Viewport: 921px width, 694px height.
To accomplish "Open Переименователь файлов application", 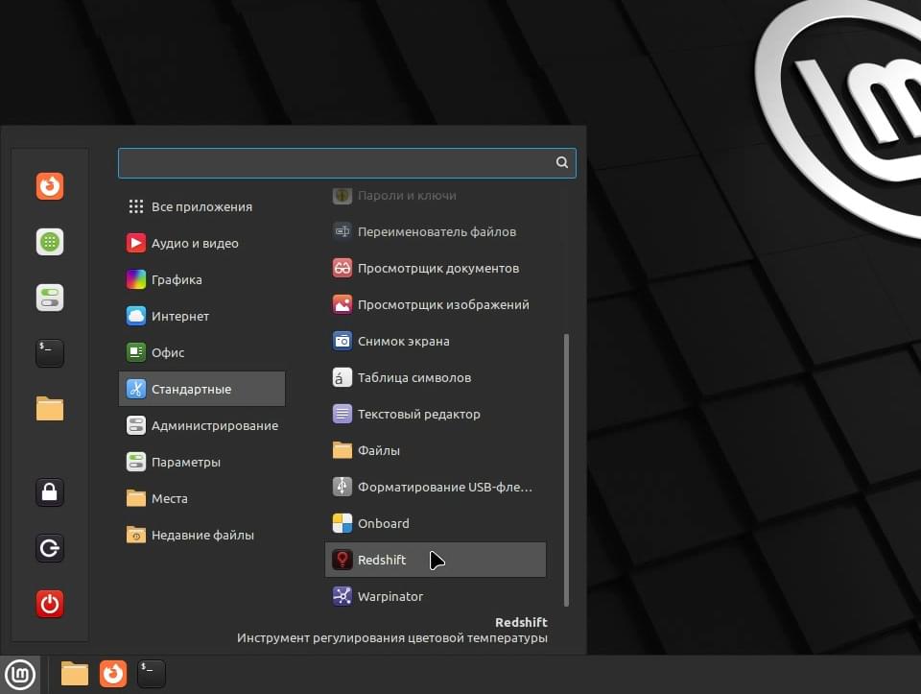I will click(x=436, y=231).
